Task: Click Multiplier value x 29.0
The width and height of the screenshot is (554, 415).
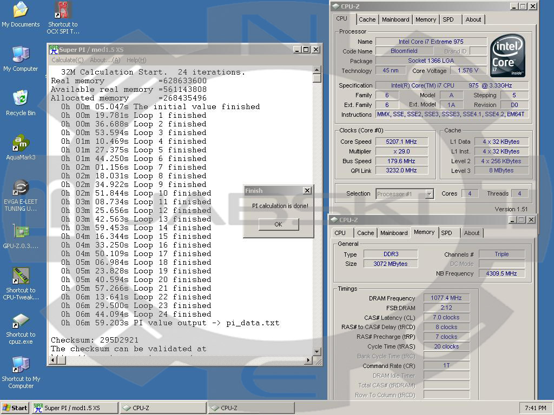Action: click(401, 151)
